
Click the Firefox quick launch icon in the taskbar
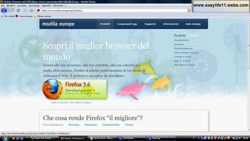pyautogui.click(x=13, y=138)
